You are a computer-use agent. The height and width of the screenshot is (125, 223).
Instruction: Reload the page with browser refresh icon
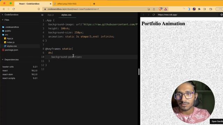14,9
